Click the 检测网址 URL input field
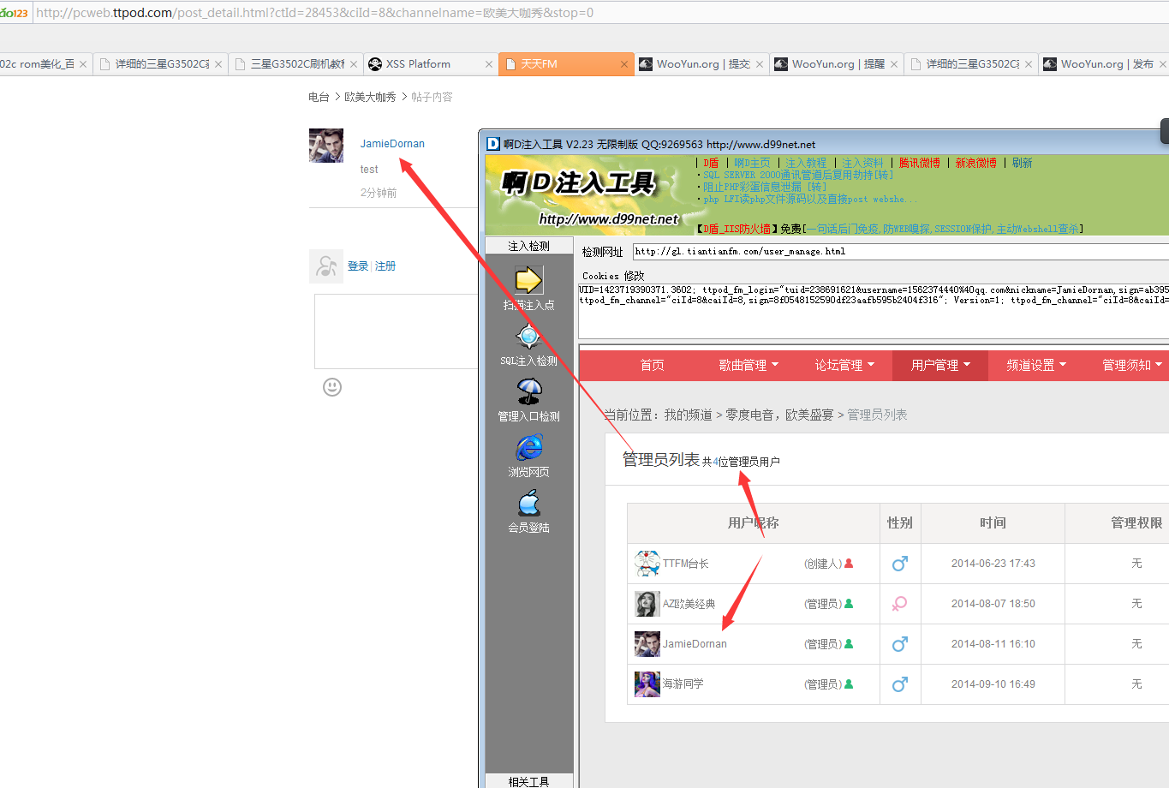Screen dimensions: 1169x788 tap(901, 252)
